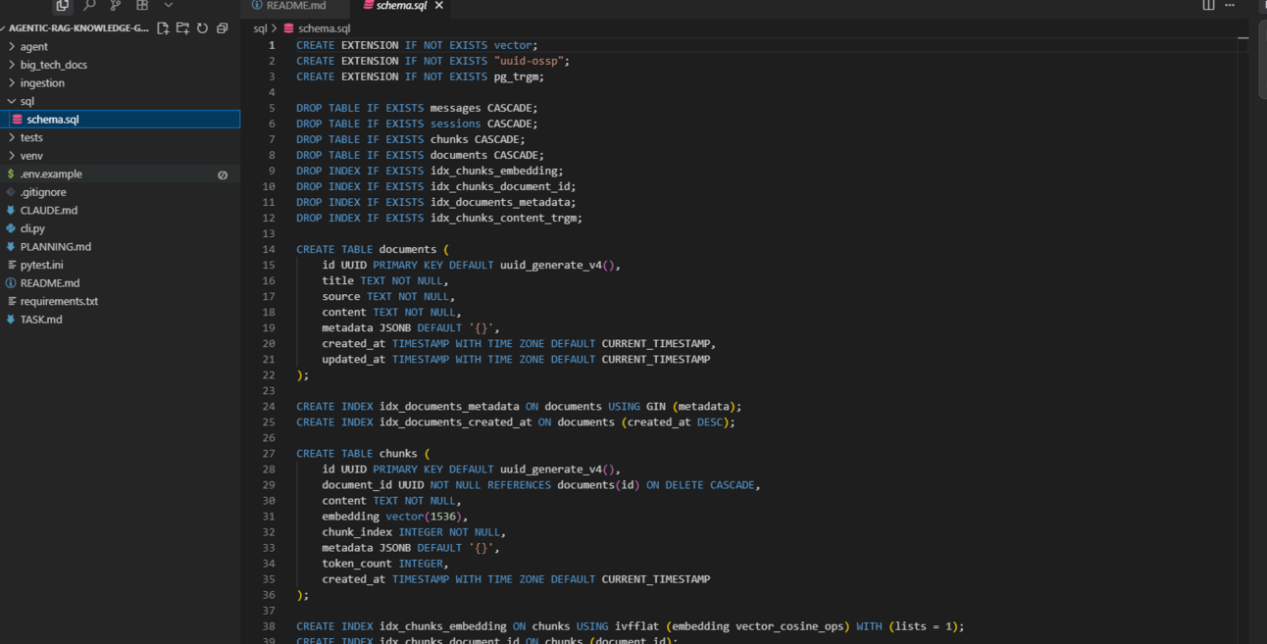Viewport: 1267px width, 644px height.
Task: Open TASK.md from Explorer
Action: pos(120,320)
